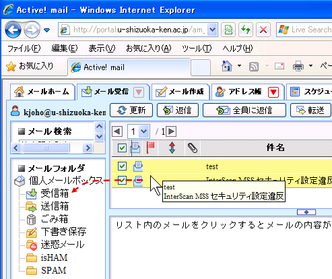Open the page number dropdown
Viewport: 332px width, 279px height.
tap(143, 131)
